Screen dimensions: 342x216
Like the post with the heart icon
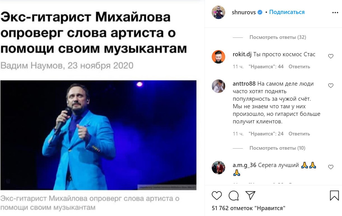217,196
